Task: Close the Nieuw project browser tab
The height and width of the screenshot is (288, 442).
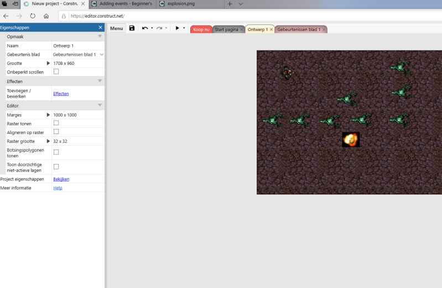Action: point(83,4)
